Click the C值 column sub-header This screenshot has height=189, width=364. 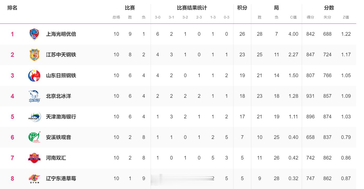click(x=293, y=17)
